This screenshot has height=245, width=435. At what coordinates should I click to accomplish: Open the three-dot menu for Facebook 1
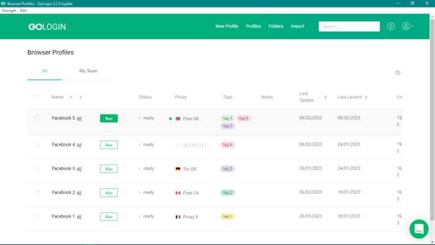tap(124, 216)
